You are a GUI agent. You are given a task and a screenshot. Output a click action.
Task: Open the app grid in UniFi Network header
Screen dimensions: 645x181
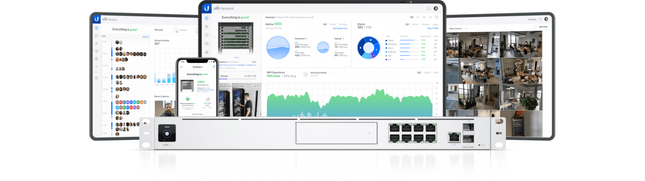428,8
